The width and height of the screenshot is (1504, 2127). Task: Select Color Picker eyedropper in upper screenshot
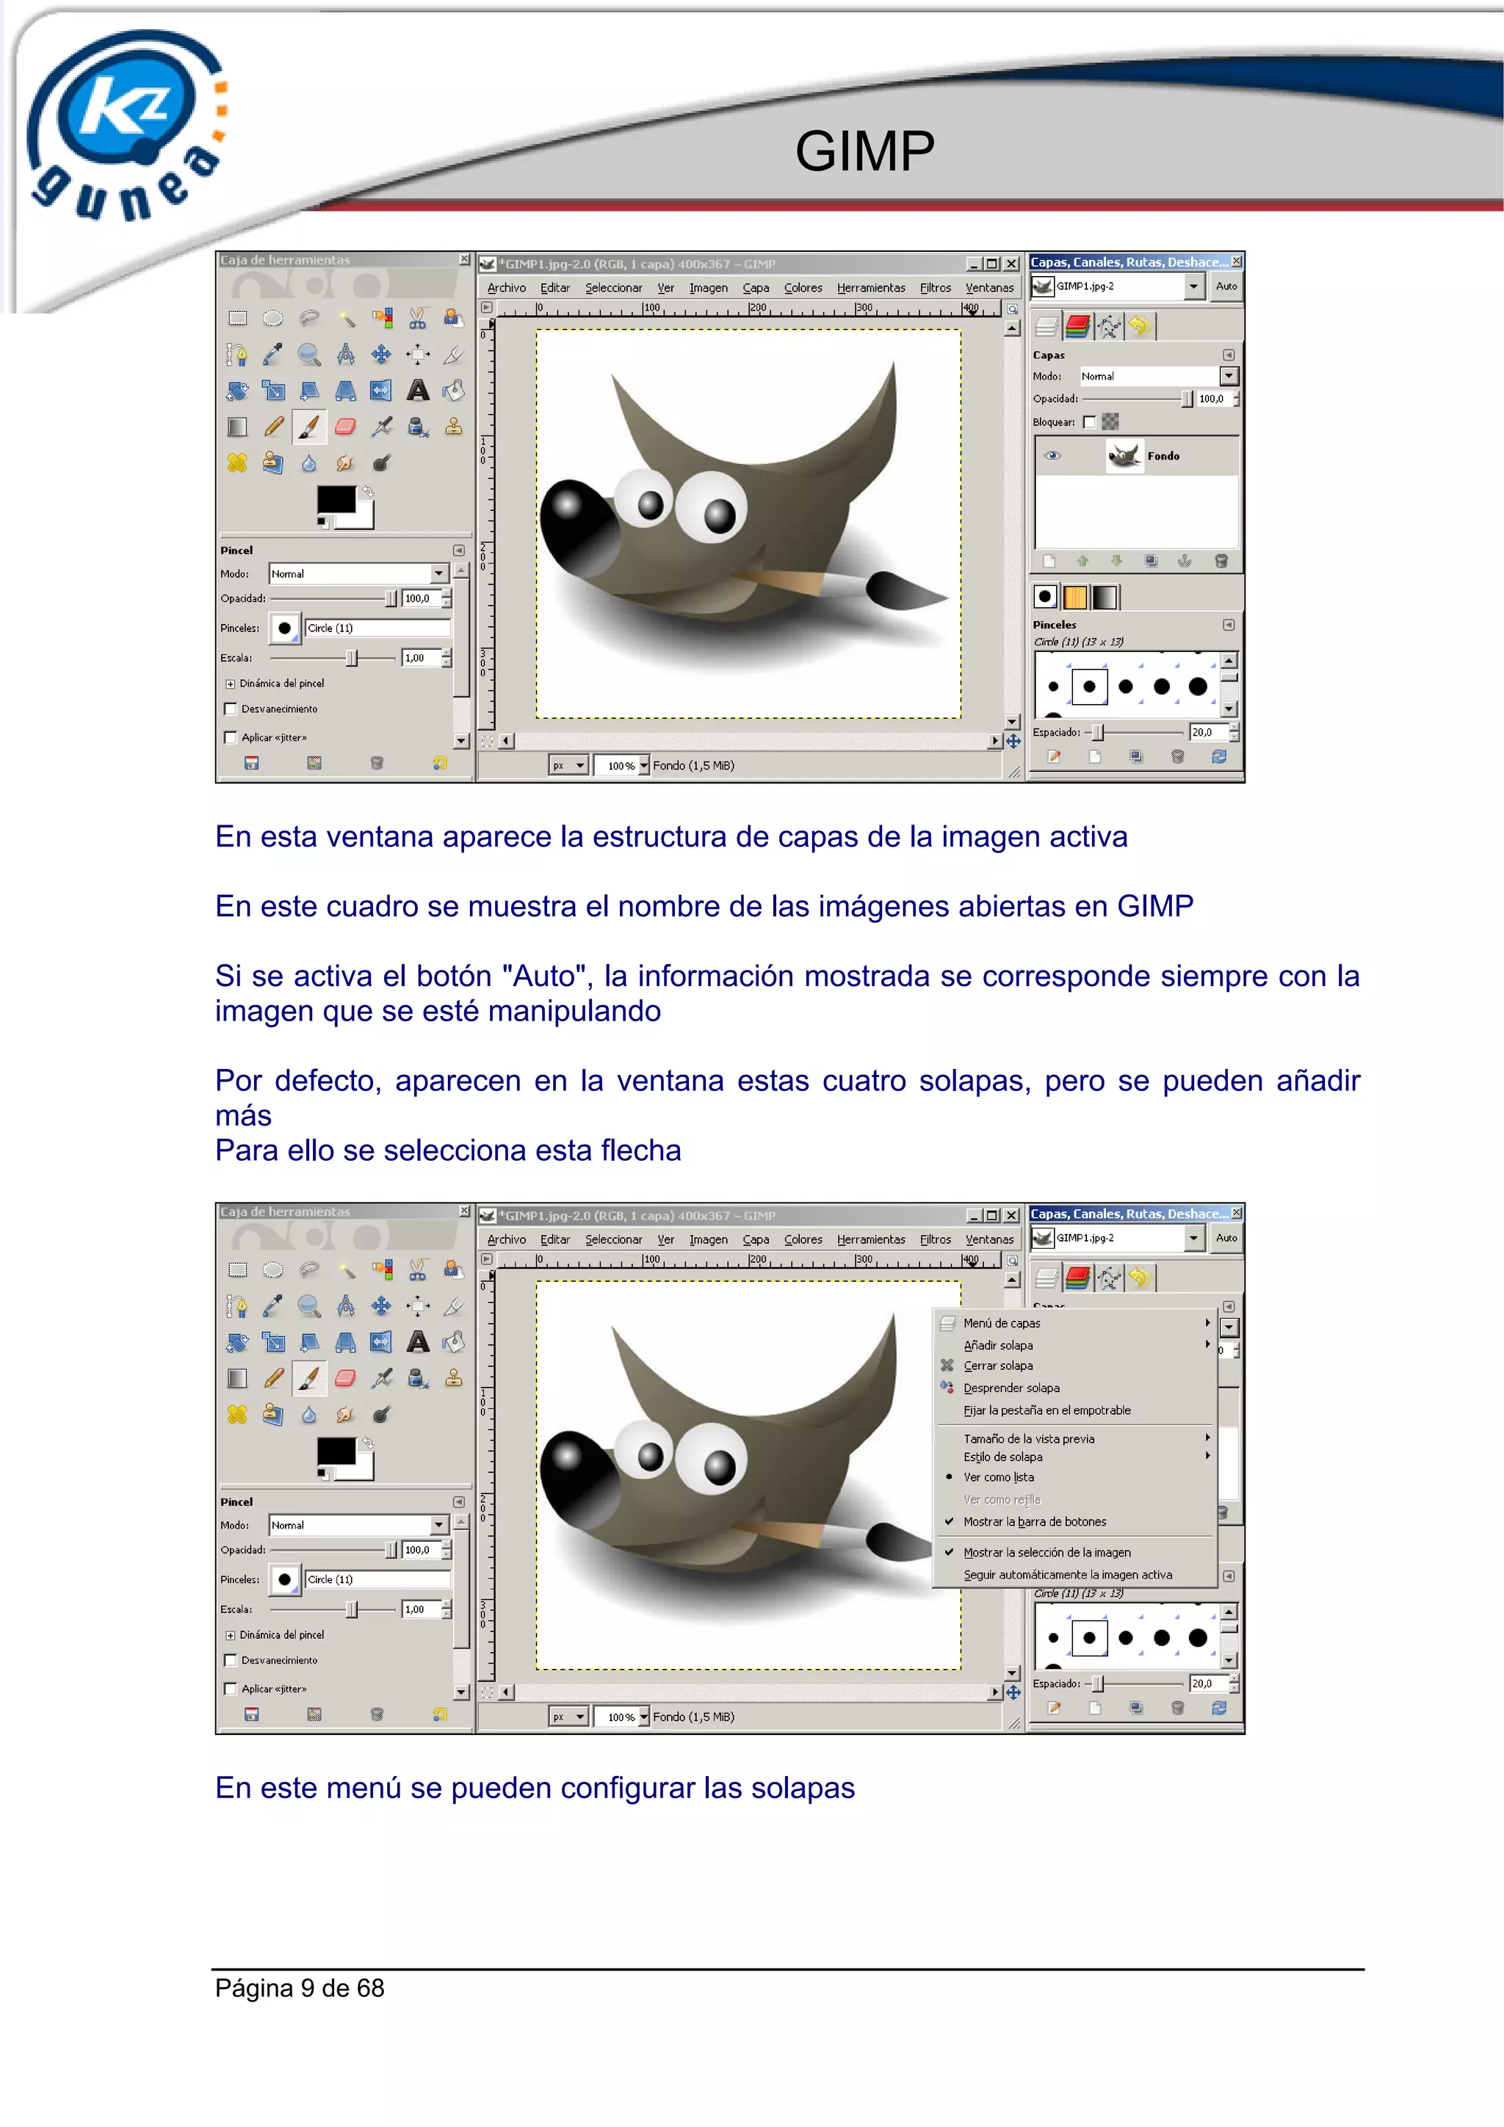pos(272,355)
